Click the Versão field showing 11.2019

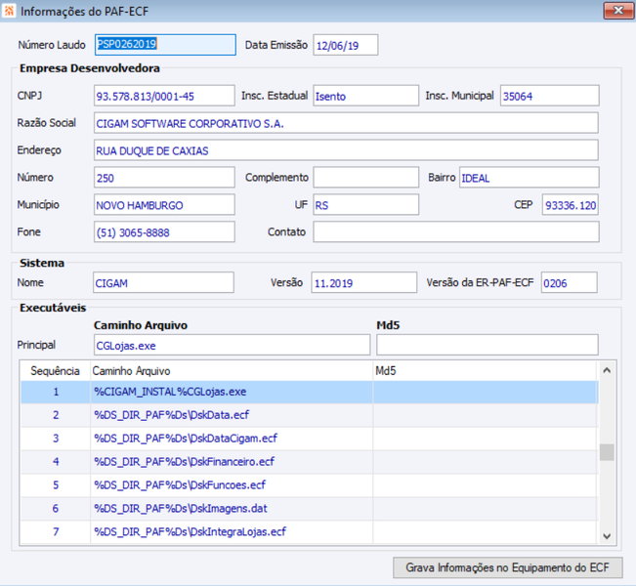(363, 282)
